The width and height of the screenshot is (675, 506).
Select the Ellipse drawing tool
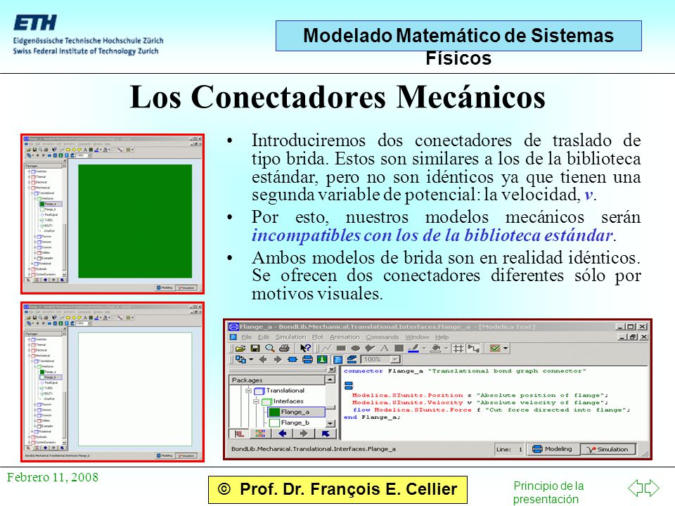[x=356, y=348]
